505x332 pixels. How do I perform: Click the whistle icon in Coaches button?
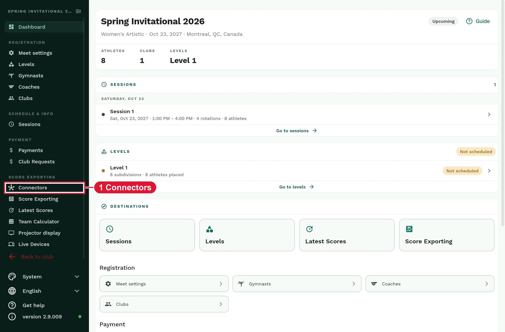(374, 284)
